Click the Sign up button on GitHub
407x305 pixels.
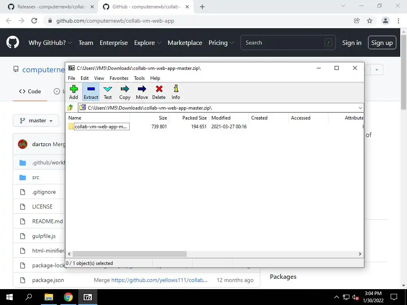pos(382,42)
